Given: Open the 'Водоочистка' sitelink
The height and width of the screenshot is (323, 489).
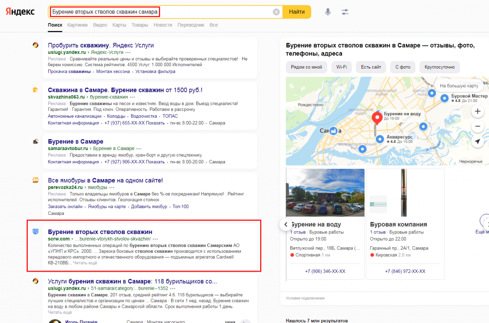Looking at the screenshot, I should (144, 116).
